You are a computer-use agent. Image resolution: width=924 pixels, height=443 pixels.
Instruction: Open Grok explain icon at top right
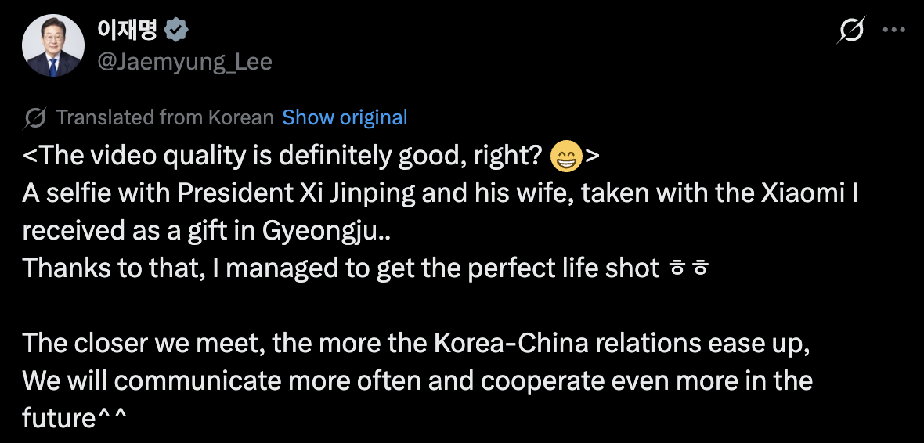851,31
